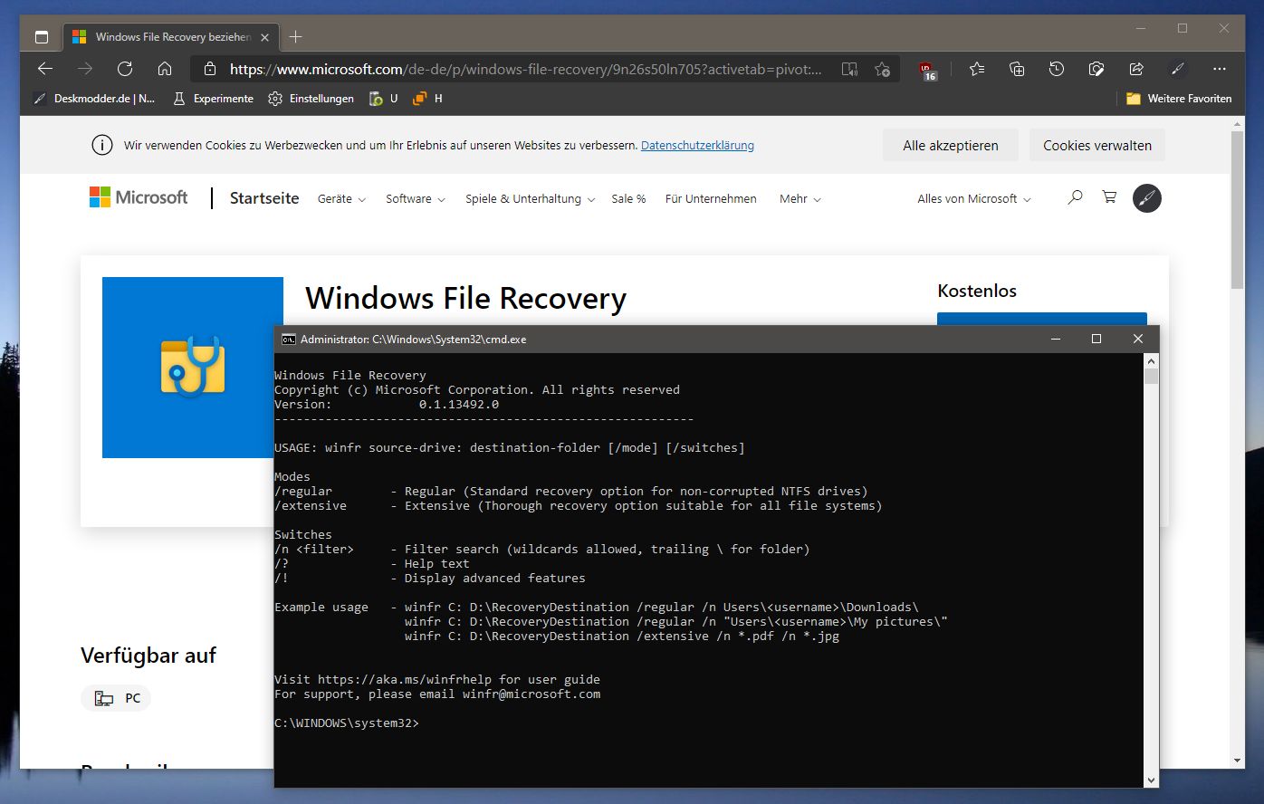This screenshot has height=804, width=1264.
Task: Reload the current Microsoft page
Action: click(x=125, y=69)
